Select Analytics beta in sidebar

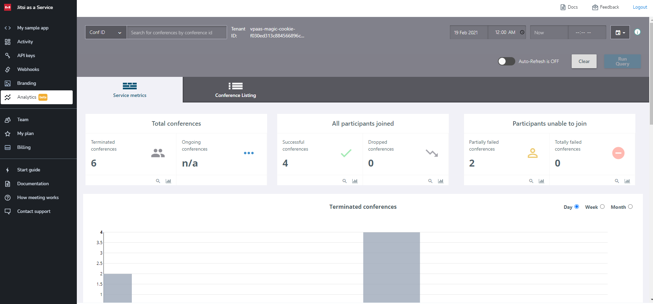tap(37, 97)
